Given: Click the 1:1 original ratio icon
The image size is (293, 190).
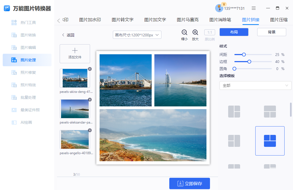Looking at the screenshot, I should (x=209, y=32).
